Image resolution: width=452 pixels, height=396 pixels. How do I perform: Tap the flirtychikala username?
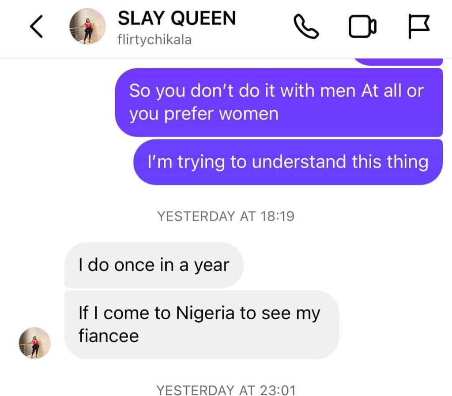coord(154,40)
